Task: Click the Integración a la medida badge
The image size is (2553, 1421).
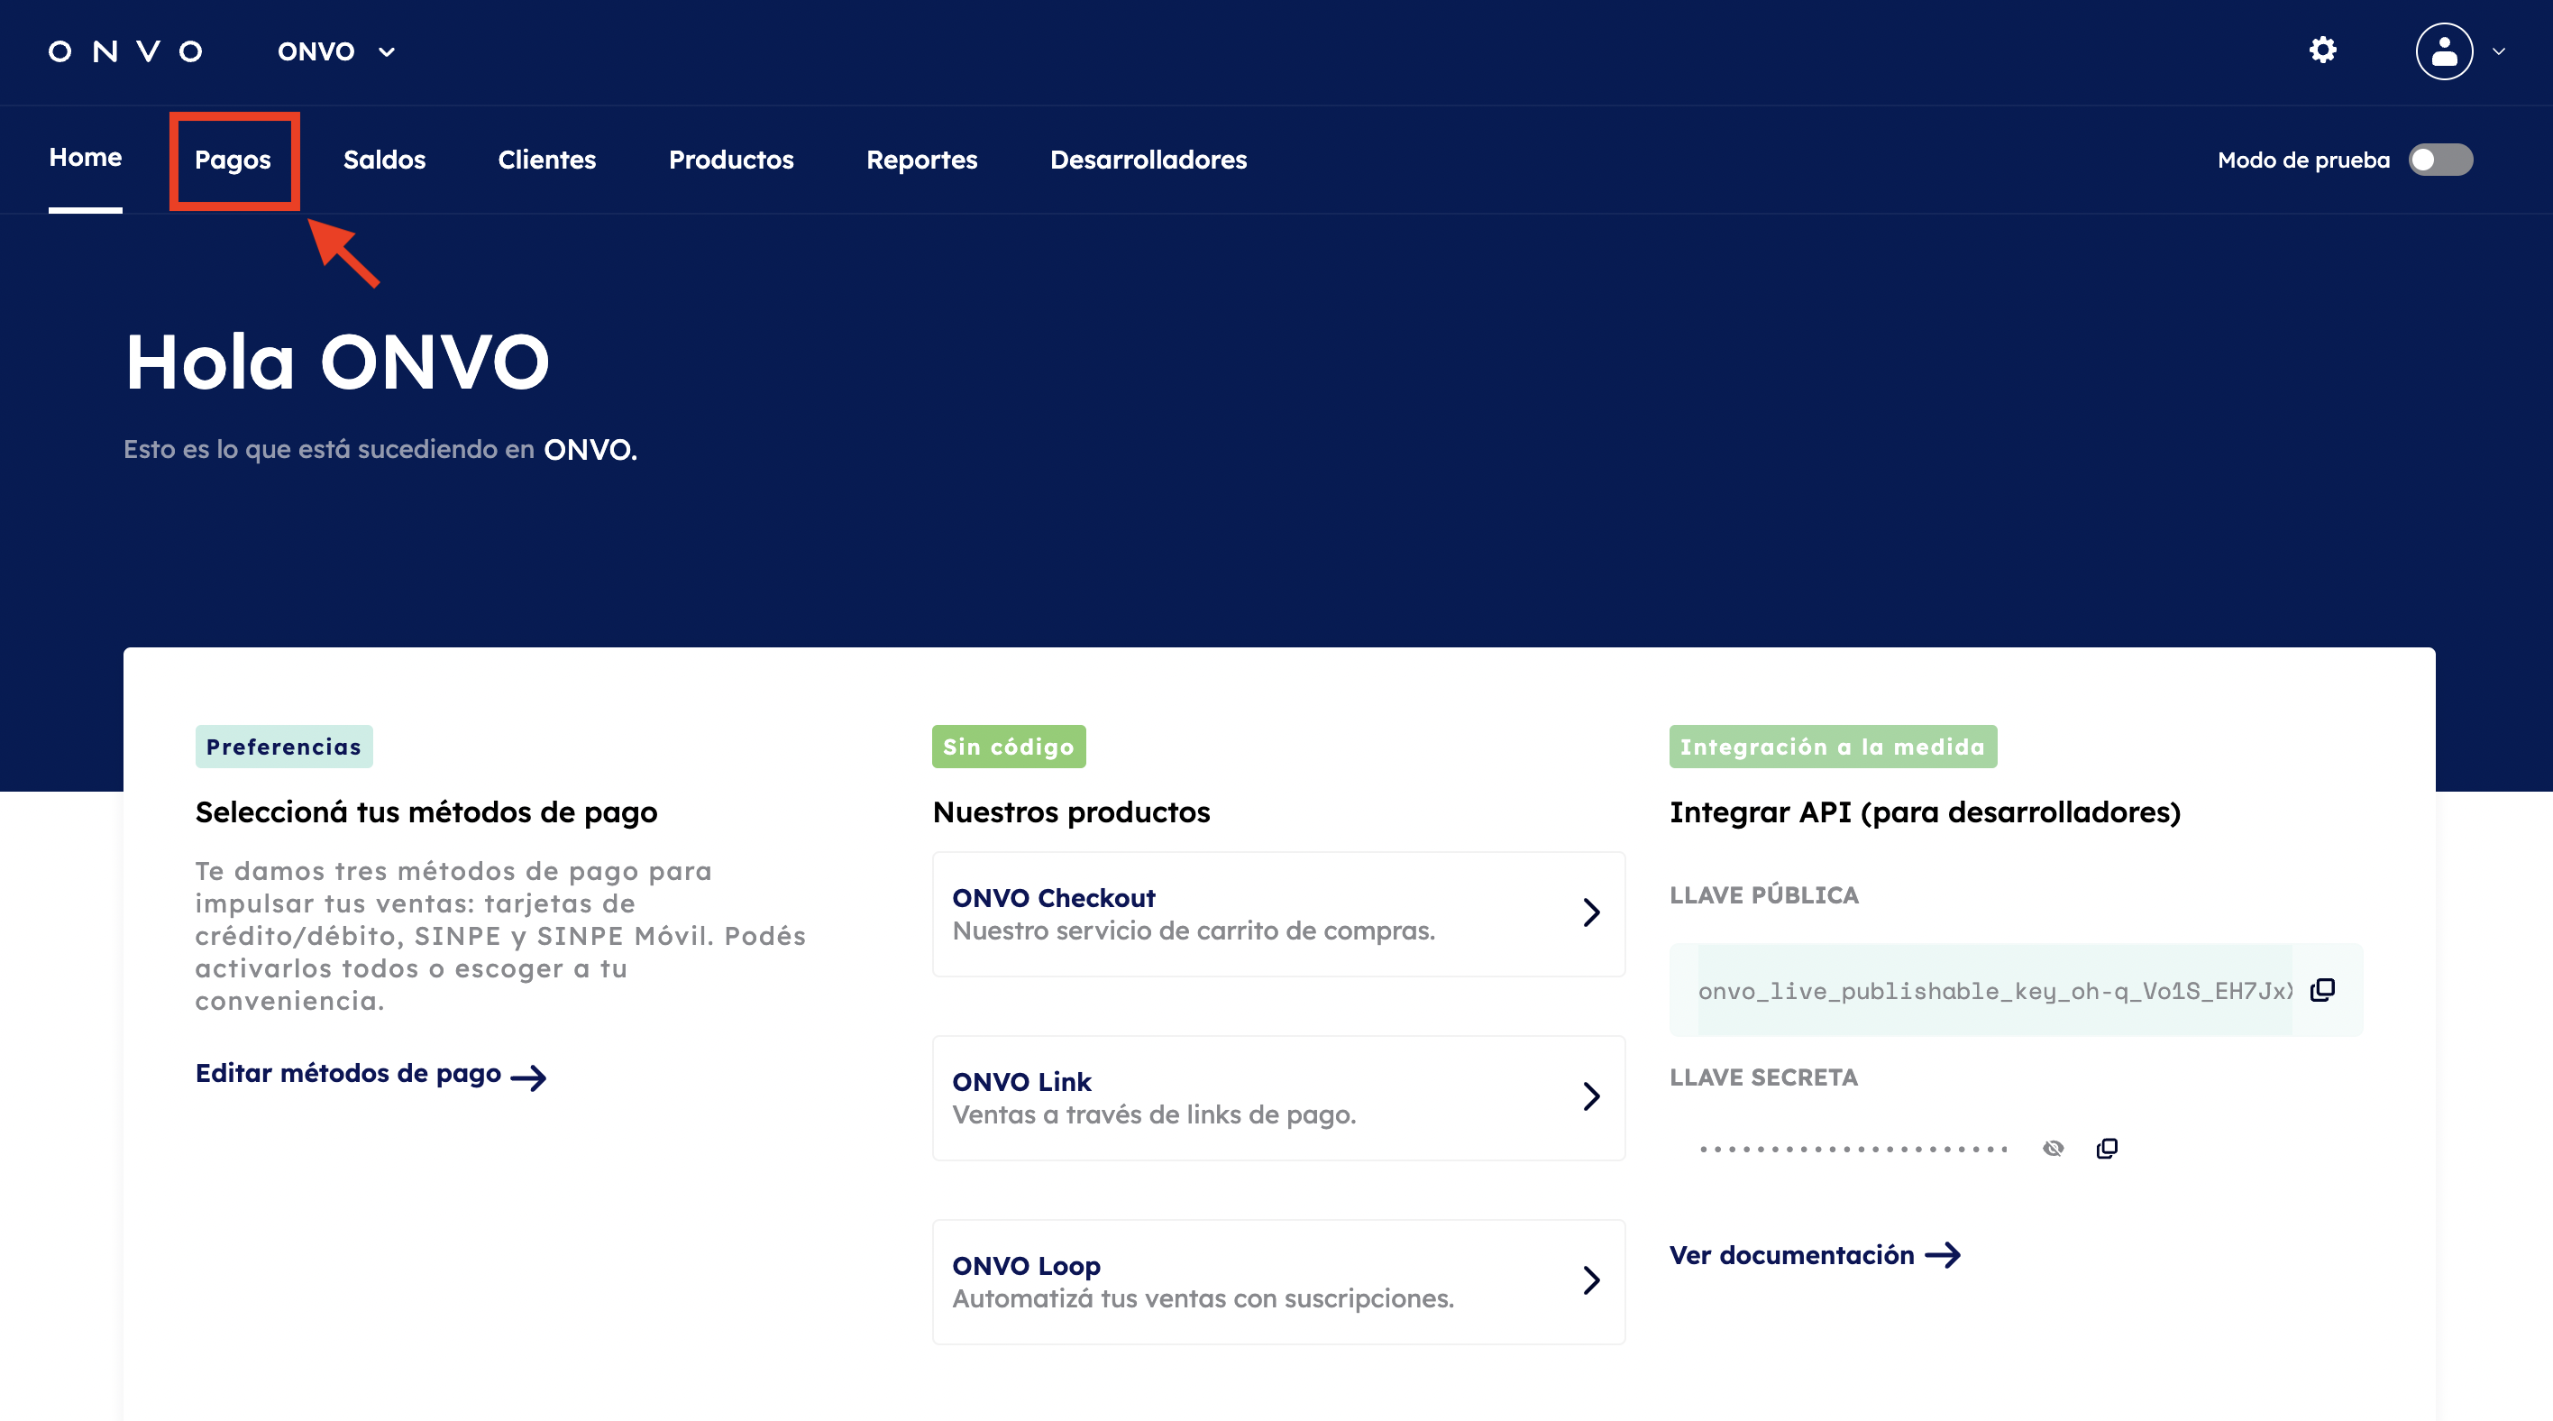Action: [1833, 747]
